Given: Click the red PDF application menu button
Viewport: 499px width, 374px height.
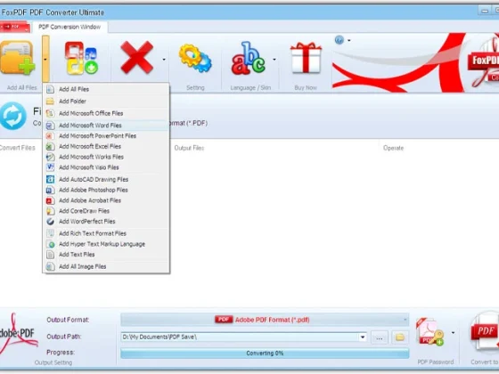Looking at the screenshot, I should click(x=15, y=27).
